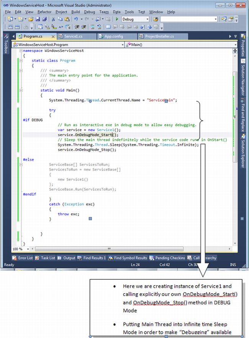Click the Redo arrow icon
This screenshot has height=338, width=249.
87,19
